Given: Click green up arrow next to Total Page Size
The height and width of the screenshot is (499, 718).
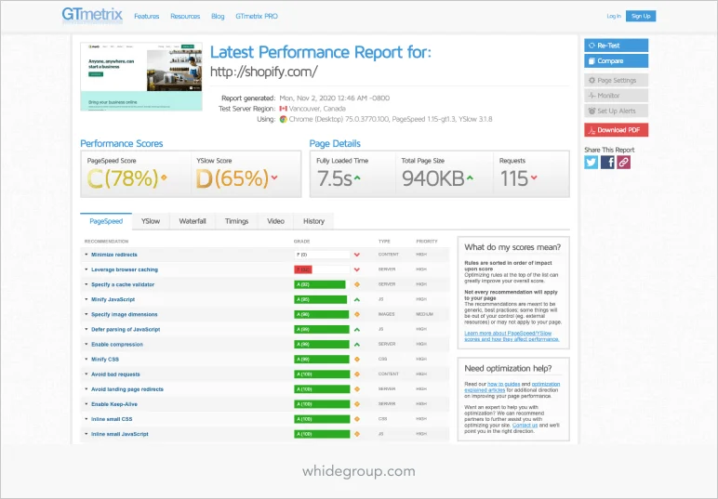Looking at the screenshot, I should click(x=470, y=177).
